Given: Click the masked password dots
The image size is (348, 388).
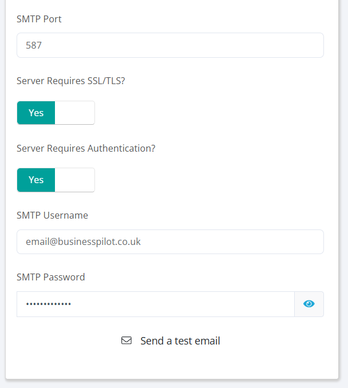Looking at the screenshot, I should (x=49, y=304).
